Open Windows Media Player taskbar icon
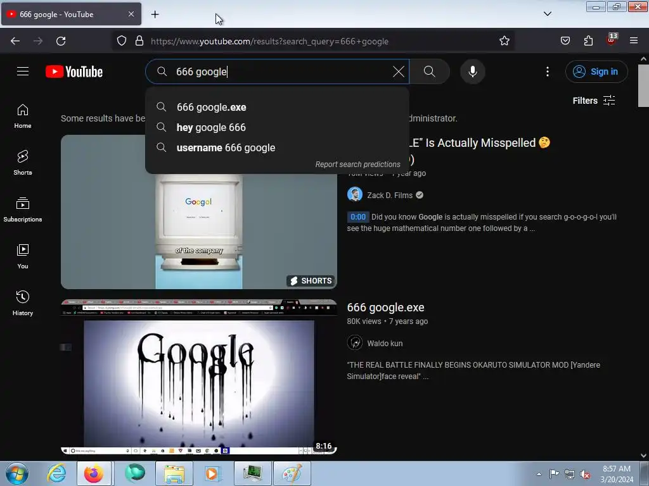The height and width of the screenshot is (486, 649). coord(212,473)
